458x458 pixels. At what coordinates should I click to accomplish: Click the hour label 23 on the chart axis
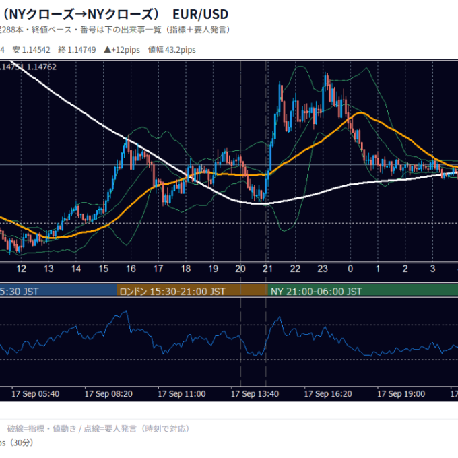tap(323, 269)
